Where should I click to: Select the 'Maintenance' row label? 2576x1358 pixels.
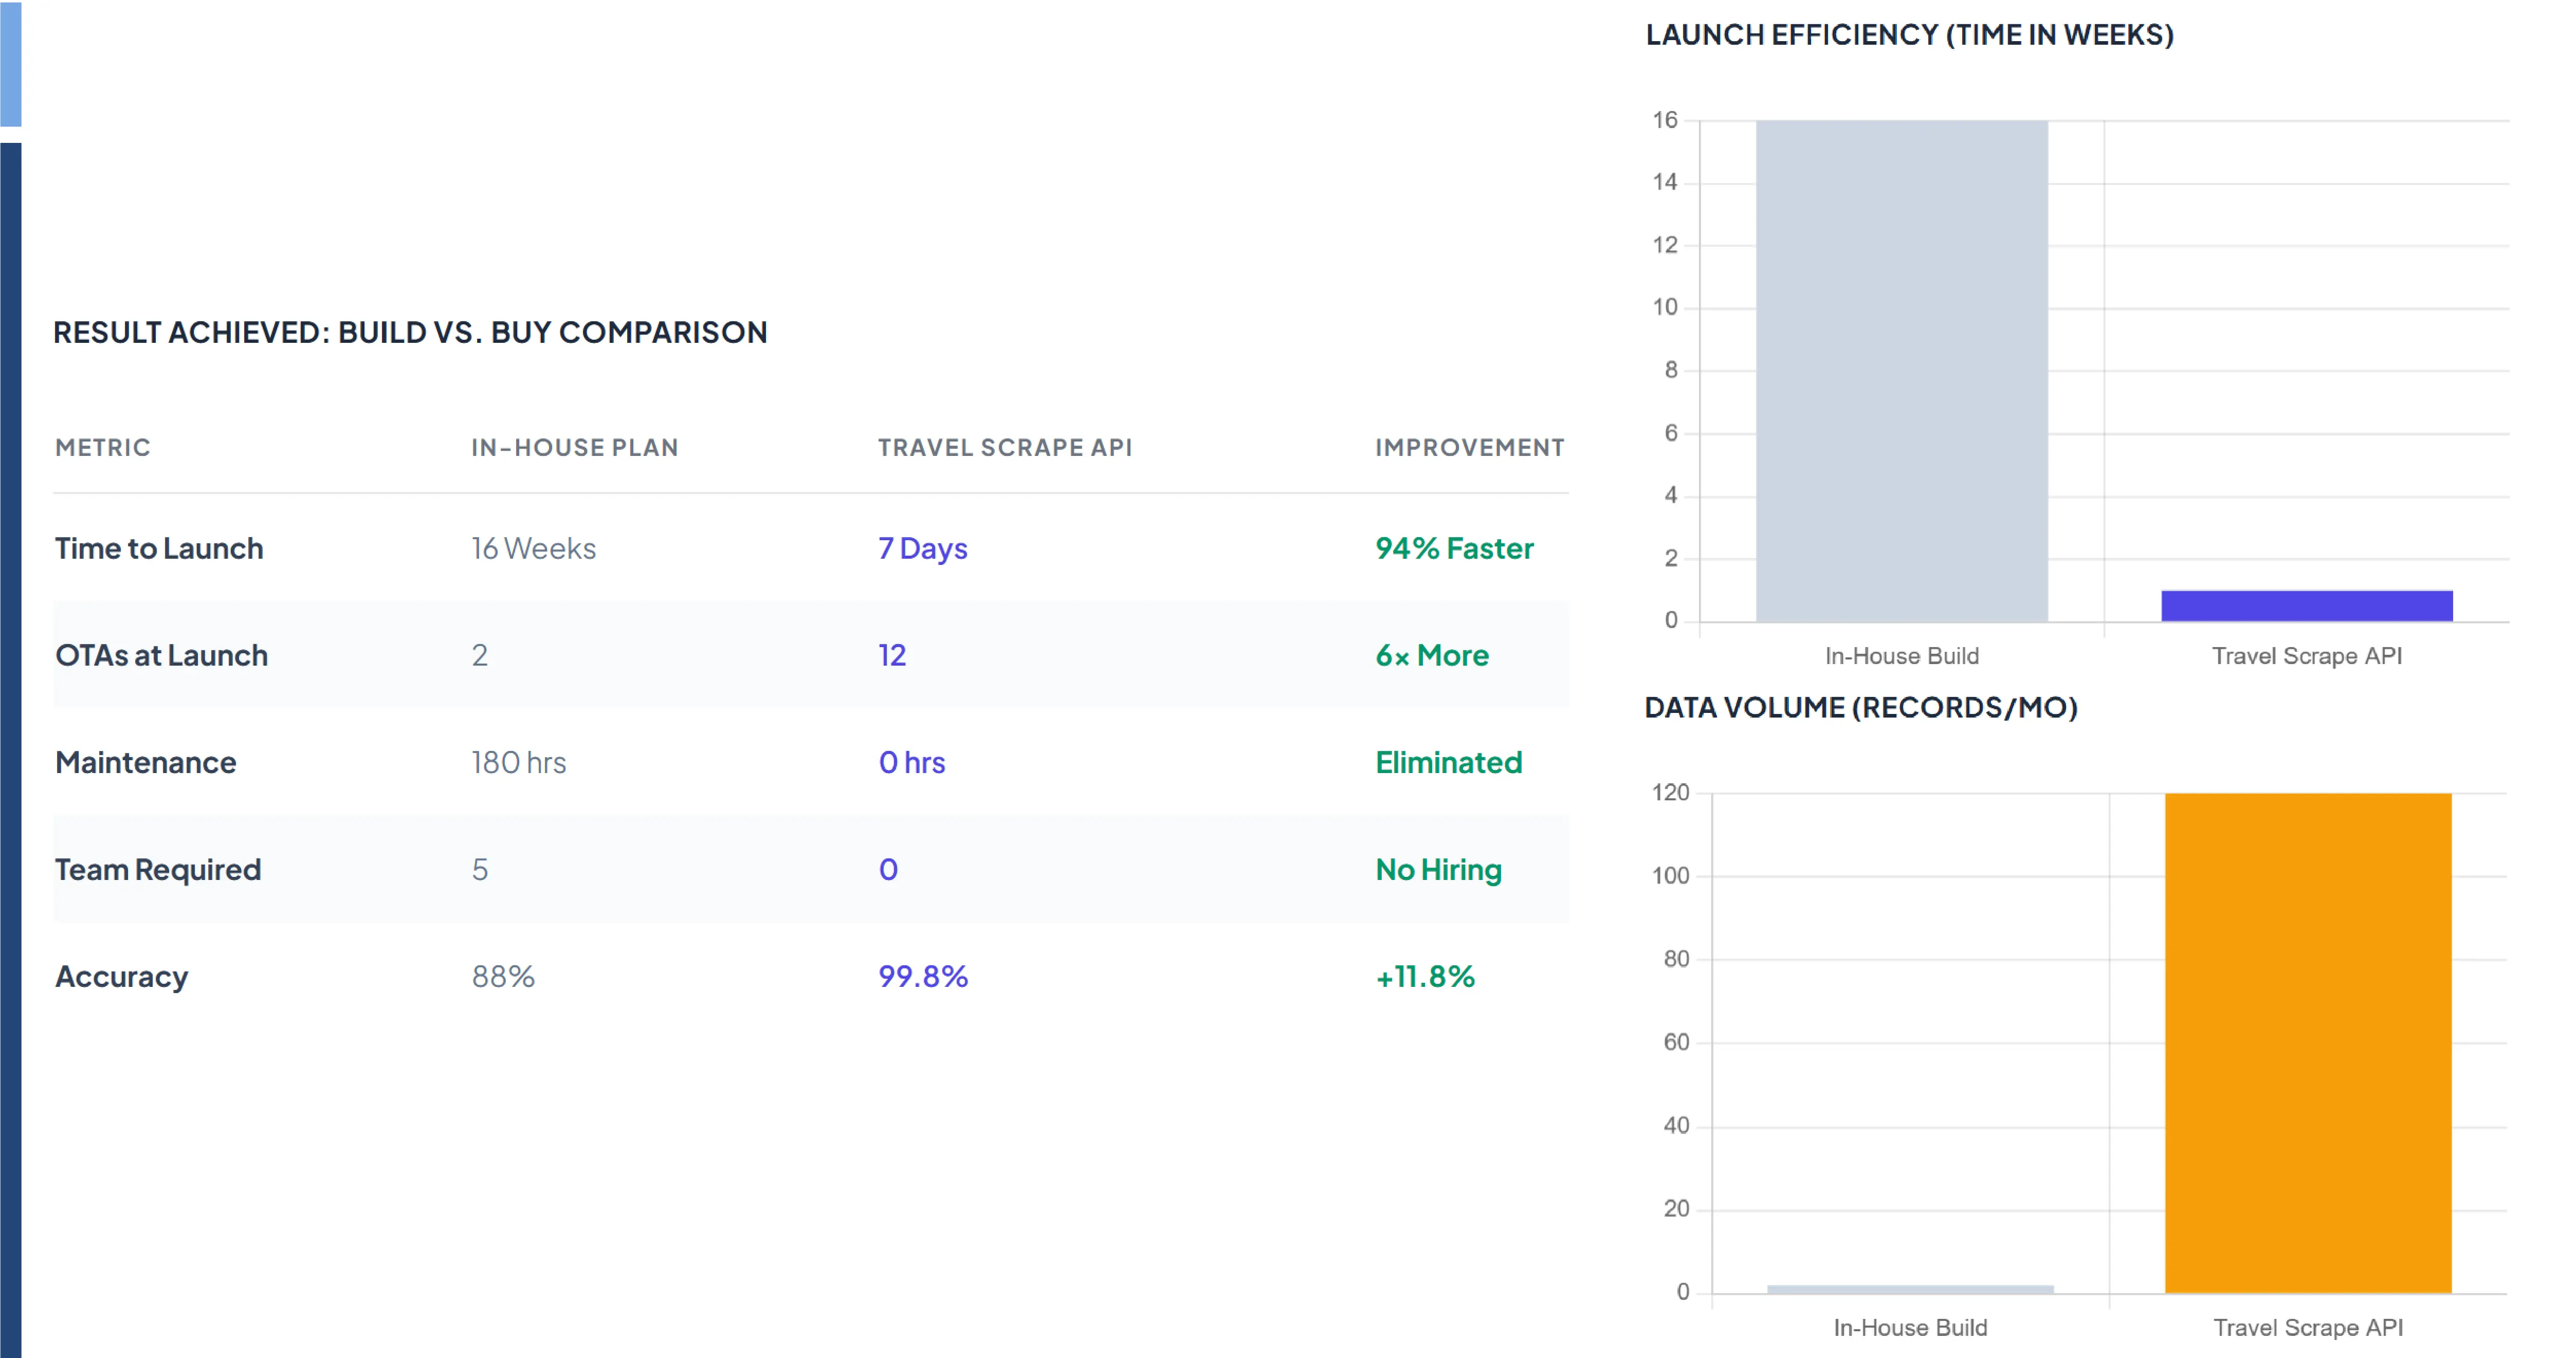(146, 762)
